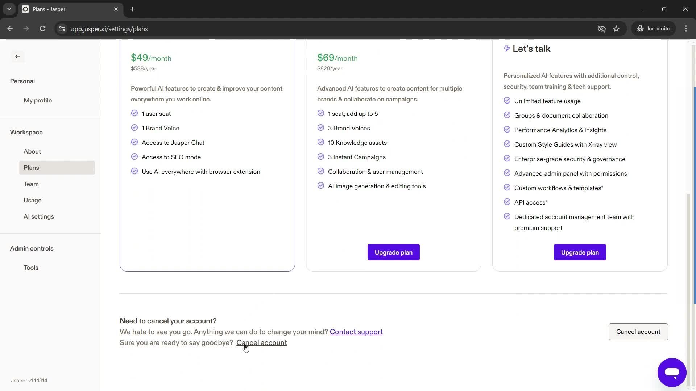Open the Personal section dropdown

click(x=22, y=81)
